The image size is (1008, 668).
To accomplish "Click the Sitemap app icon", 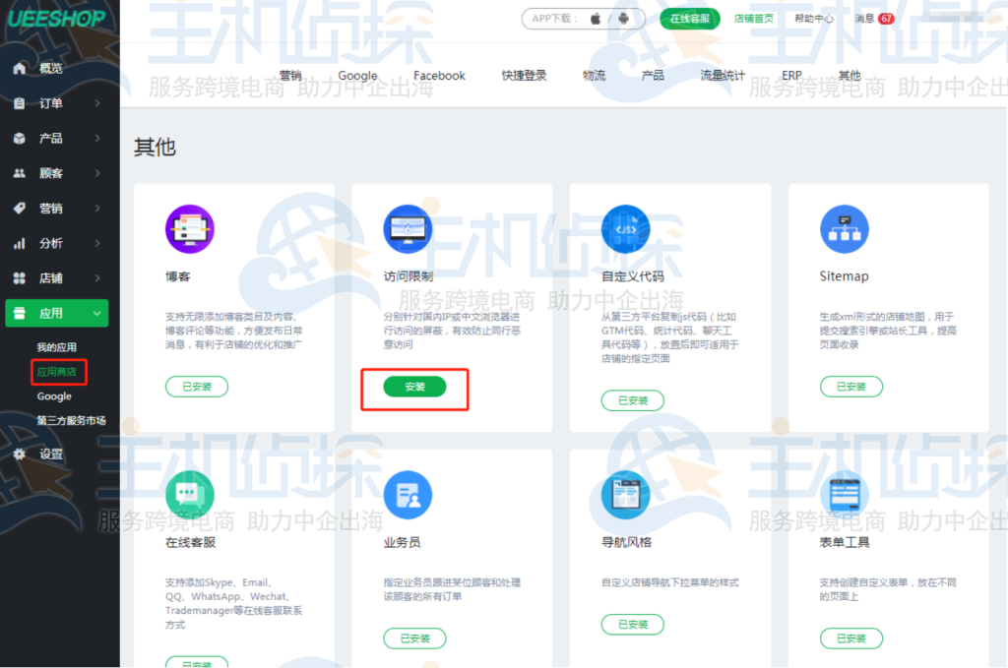I will [x=844, y=229].
